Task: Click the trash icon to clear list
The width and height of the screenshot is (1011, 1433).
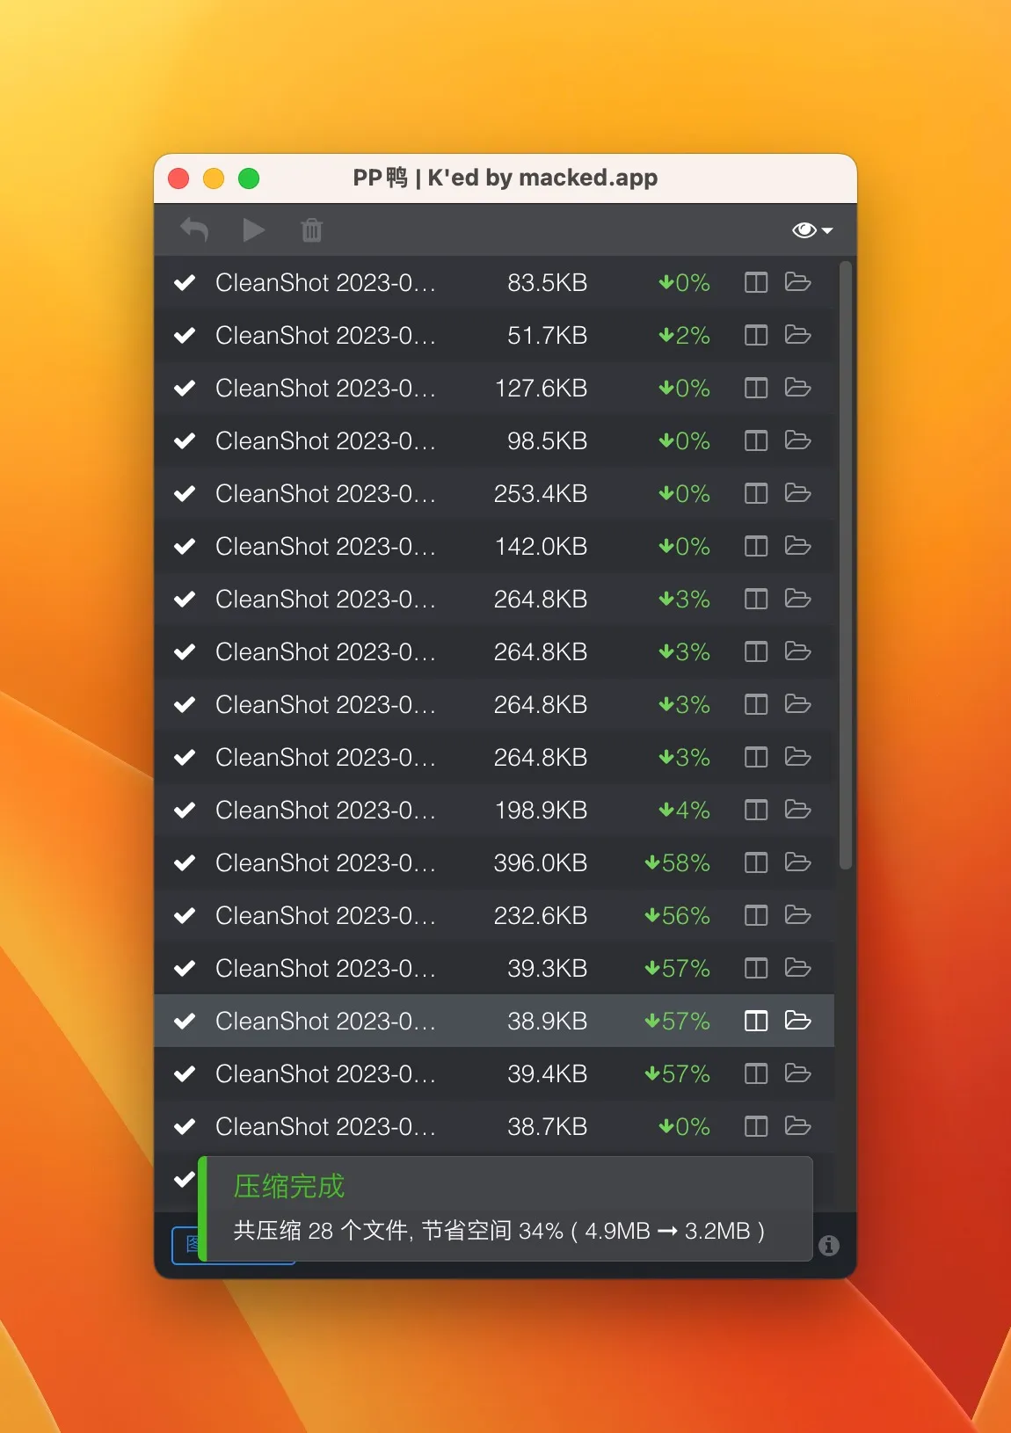Action: (312, 230)
